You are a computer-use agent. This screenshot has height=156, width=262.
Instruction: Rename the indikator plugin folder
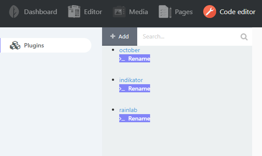click(x=135, y=88)
